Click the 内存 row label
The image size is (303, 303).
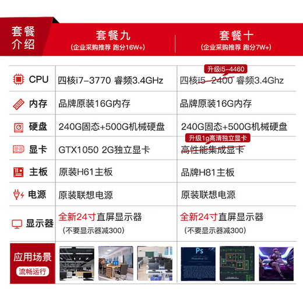tap(38, 104)
